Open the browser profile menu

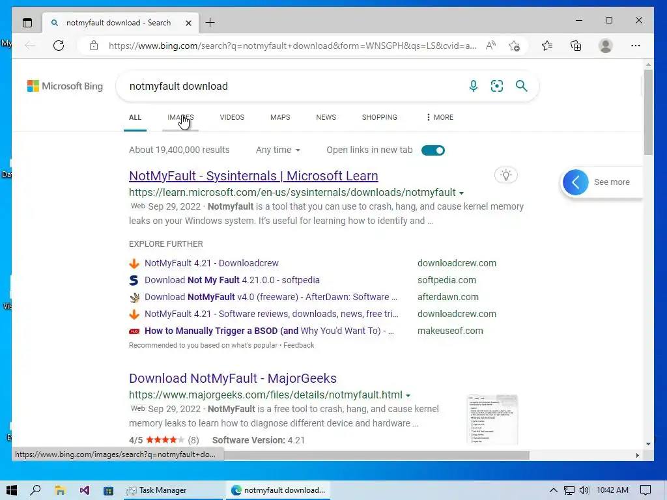pos(605,46)
